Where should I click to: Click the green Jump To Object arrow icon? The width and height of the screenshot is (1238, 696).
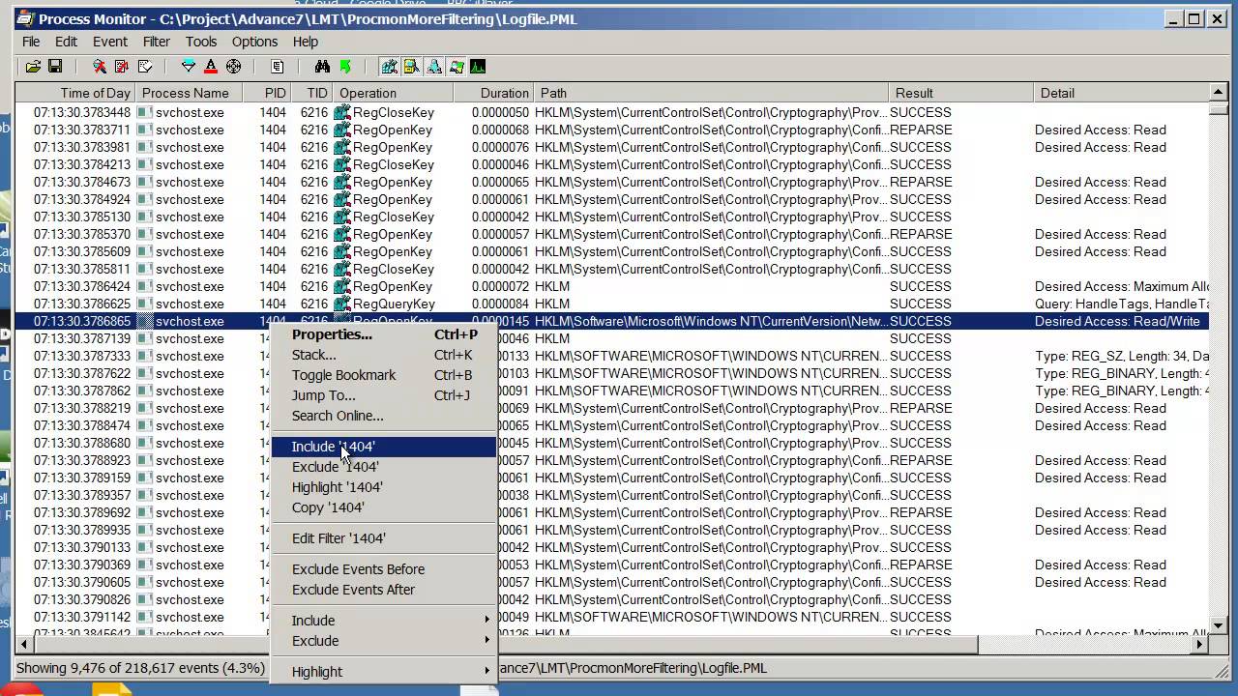pos(345,67)
